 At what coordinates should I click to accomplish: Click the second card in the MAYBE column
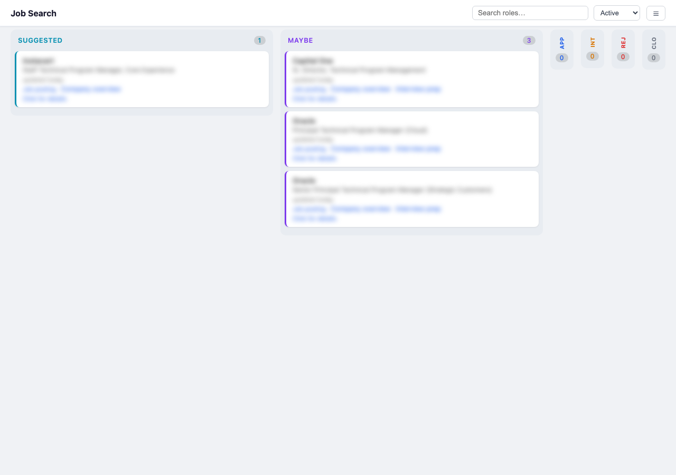[x=412, y=139]
